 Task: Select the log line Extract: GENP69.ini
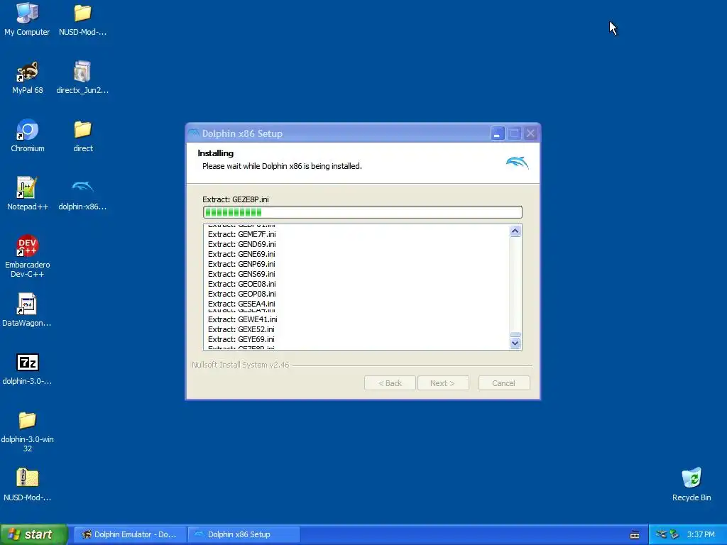click(241, 264)
